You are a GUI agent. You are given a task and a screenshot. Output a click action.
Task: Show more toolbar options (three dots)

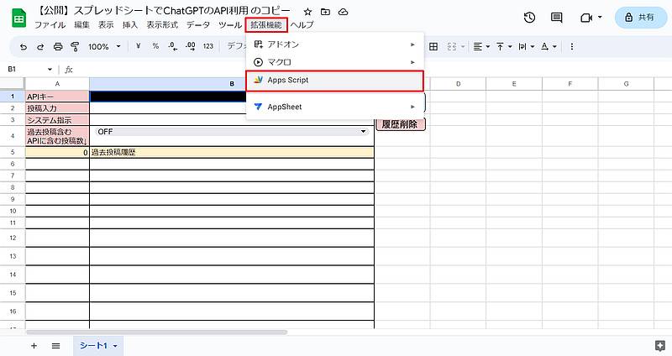572,46
